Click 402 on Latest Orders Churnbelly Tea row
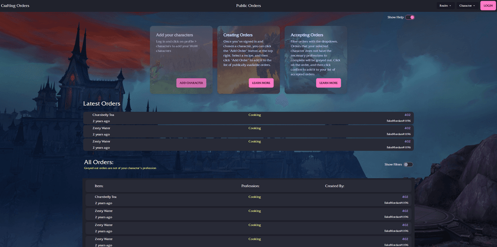 [407, 115]
